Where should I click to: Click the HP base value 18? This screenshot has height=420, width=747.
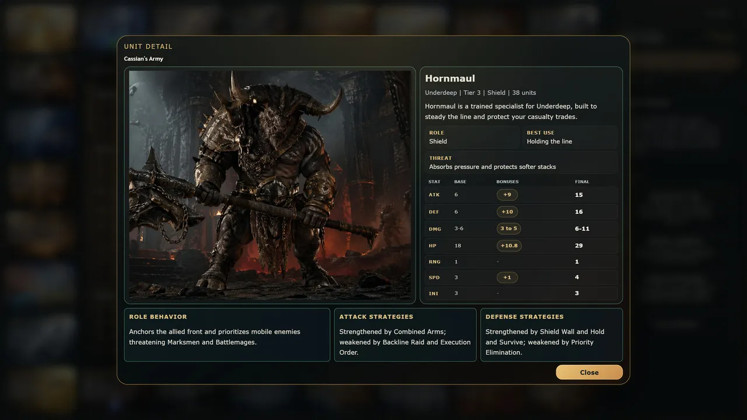(x=458, y=246)
